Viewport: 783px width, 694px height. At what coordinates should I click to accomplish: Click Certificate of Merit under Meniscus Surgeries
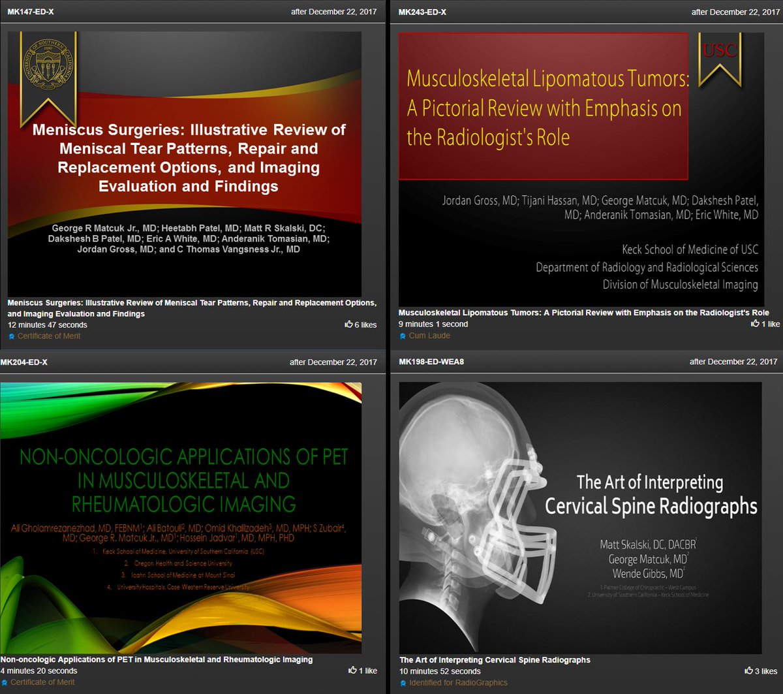click(x=49, y=336)
